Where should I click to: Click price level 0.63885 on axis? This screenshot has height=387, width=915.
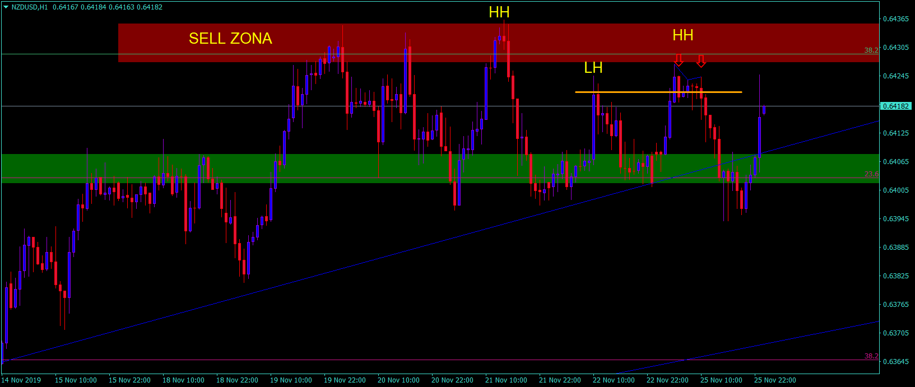tap(896, 248)
